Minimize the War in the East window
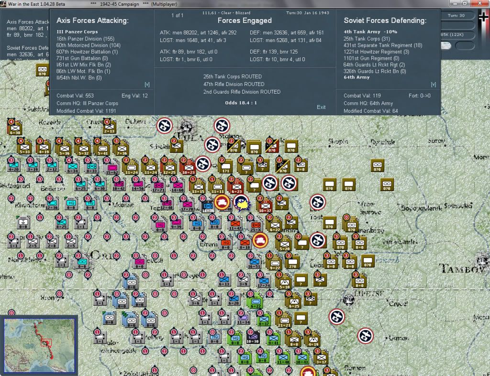The width and height of the screenshot is (490, 376). [455, 3]
